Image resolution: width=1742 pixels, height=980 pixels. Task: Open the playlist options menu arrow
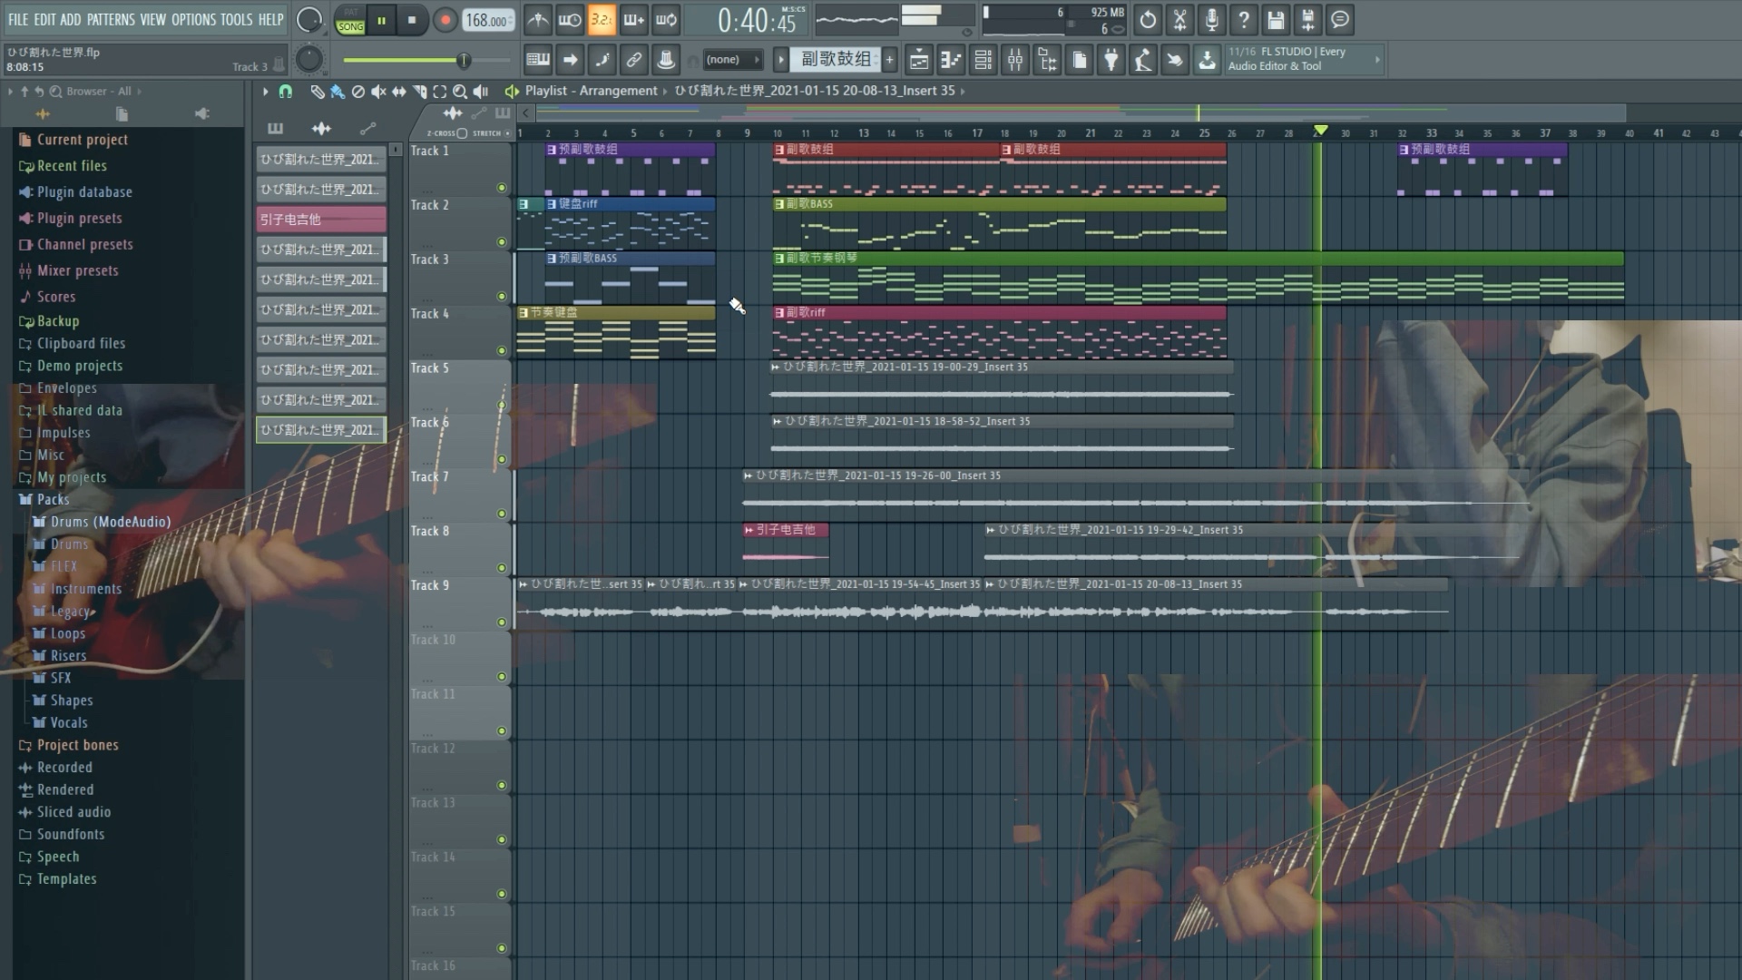pos(265,91)
